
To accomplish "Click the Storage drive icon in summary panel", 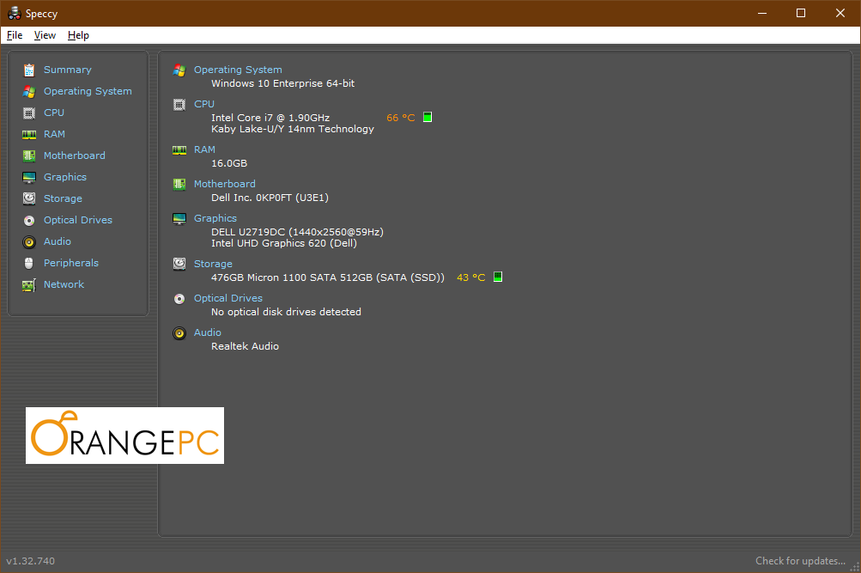I will point(179,264).
